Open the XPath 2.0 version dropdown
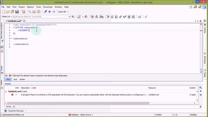Image resolution: width=208 pixels, height=117 pixels. pyautogui.click(x=7, y=17)
